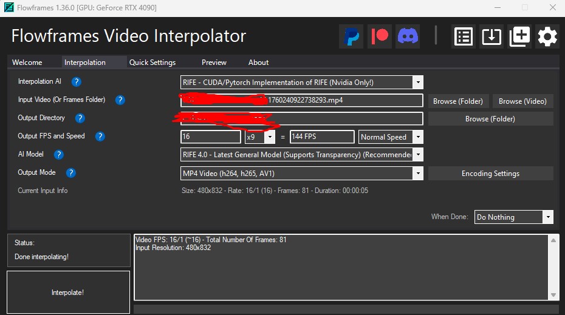Viewport: 565px width, 315px height.
Task: Expand the Interpolation AI RIFE dropdown
Action: 418,82
